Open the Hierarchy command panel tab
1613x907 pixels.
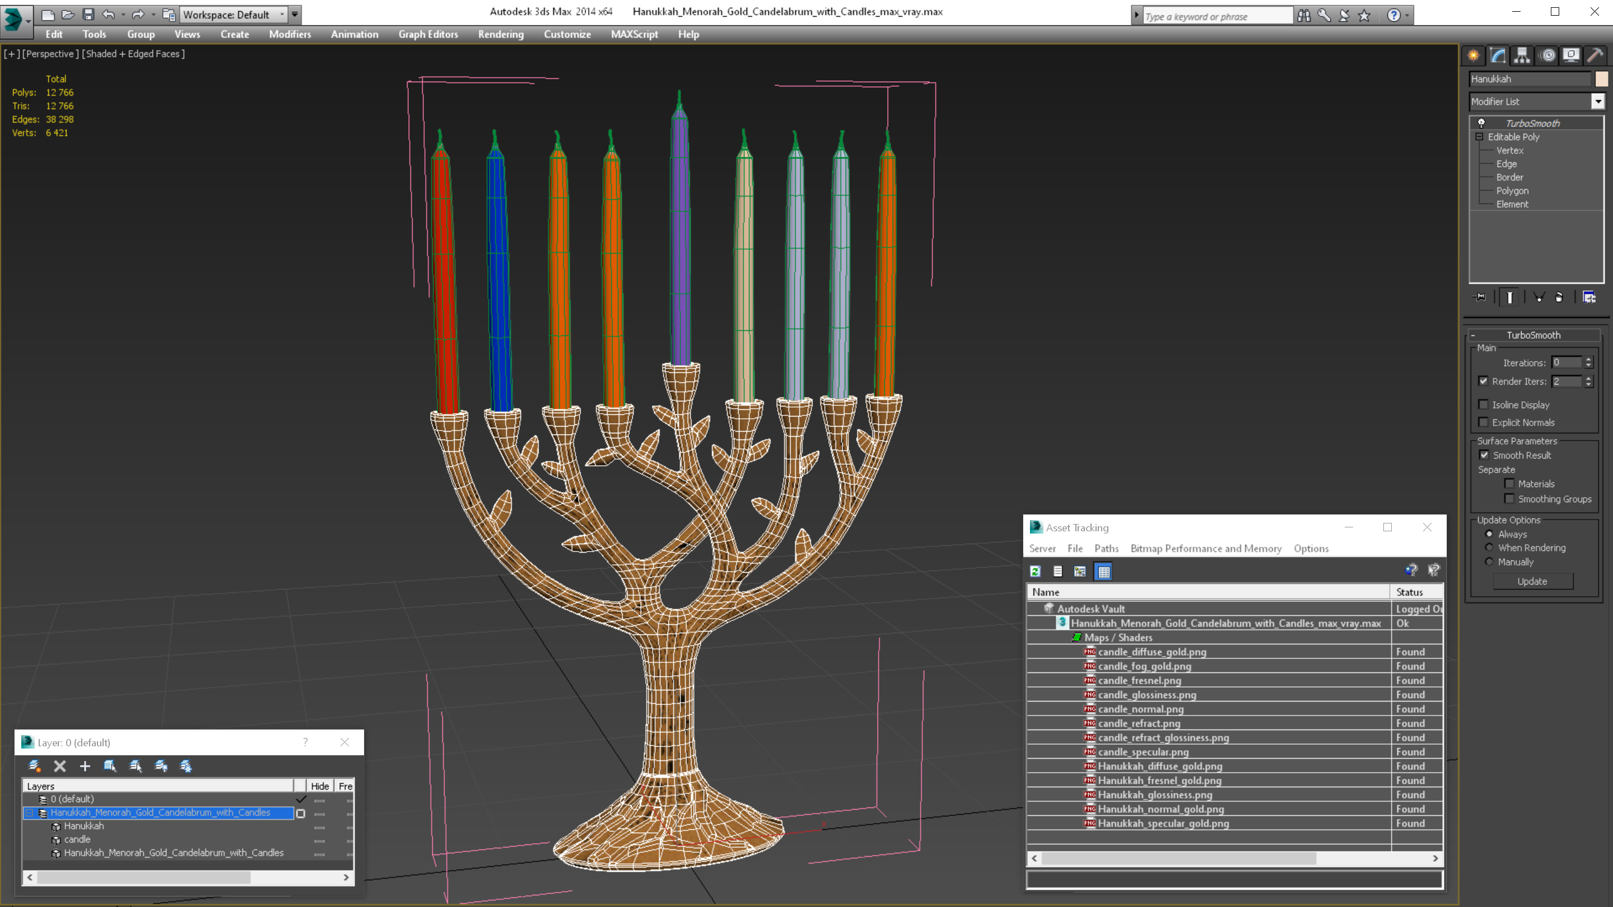[1522, 55]
